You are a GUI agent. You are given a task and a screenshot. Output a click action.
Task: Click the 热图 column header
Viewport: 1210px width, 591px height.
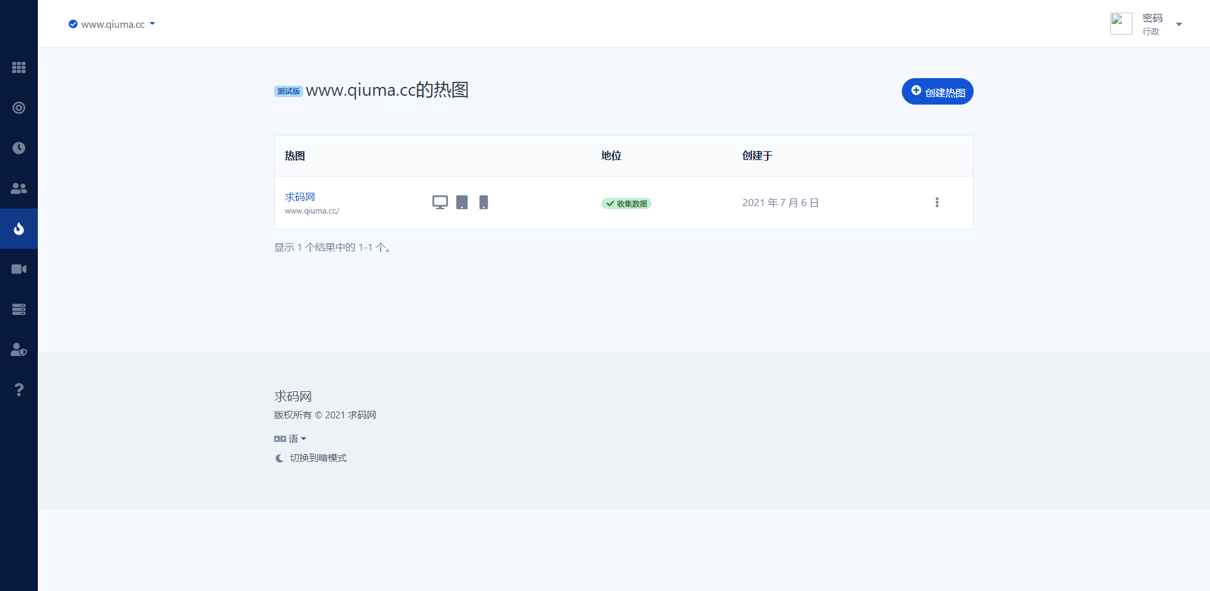click(x=295, y=156)
